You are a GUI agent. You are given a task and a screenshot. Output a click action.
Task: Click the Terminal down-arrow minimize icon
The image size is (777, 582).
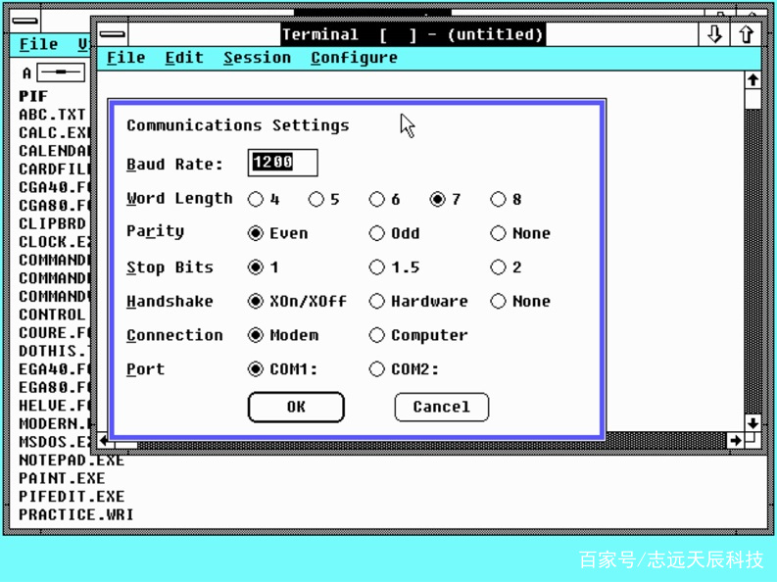(x=714, y=34)
